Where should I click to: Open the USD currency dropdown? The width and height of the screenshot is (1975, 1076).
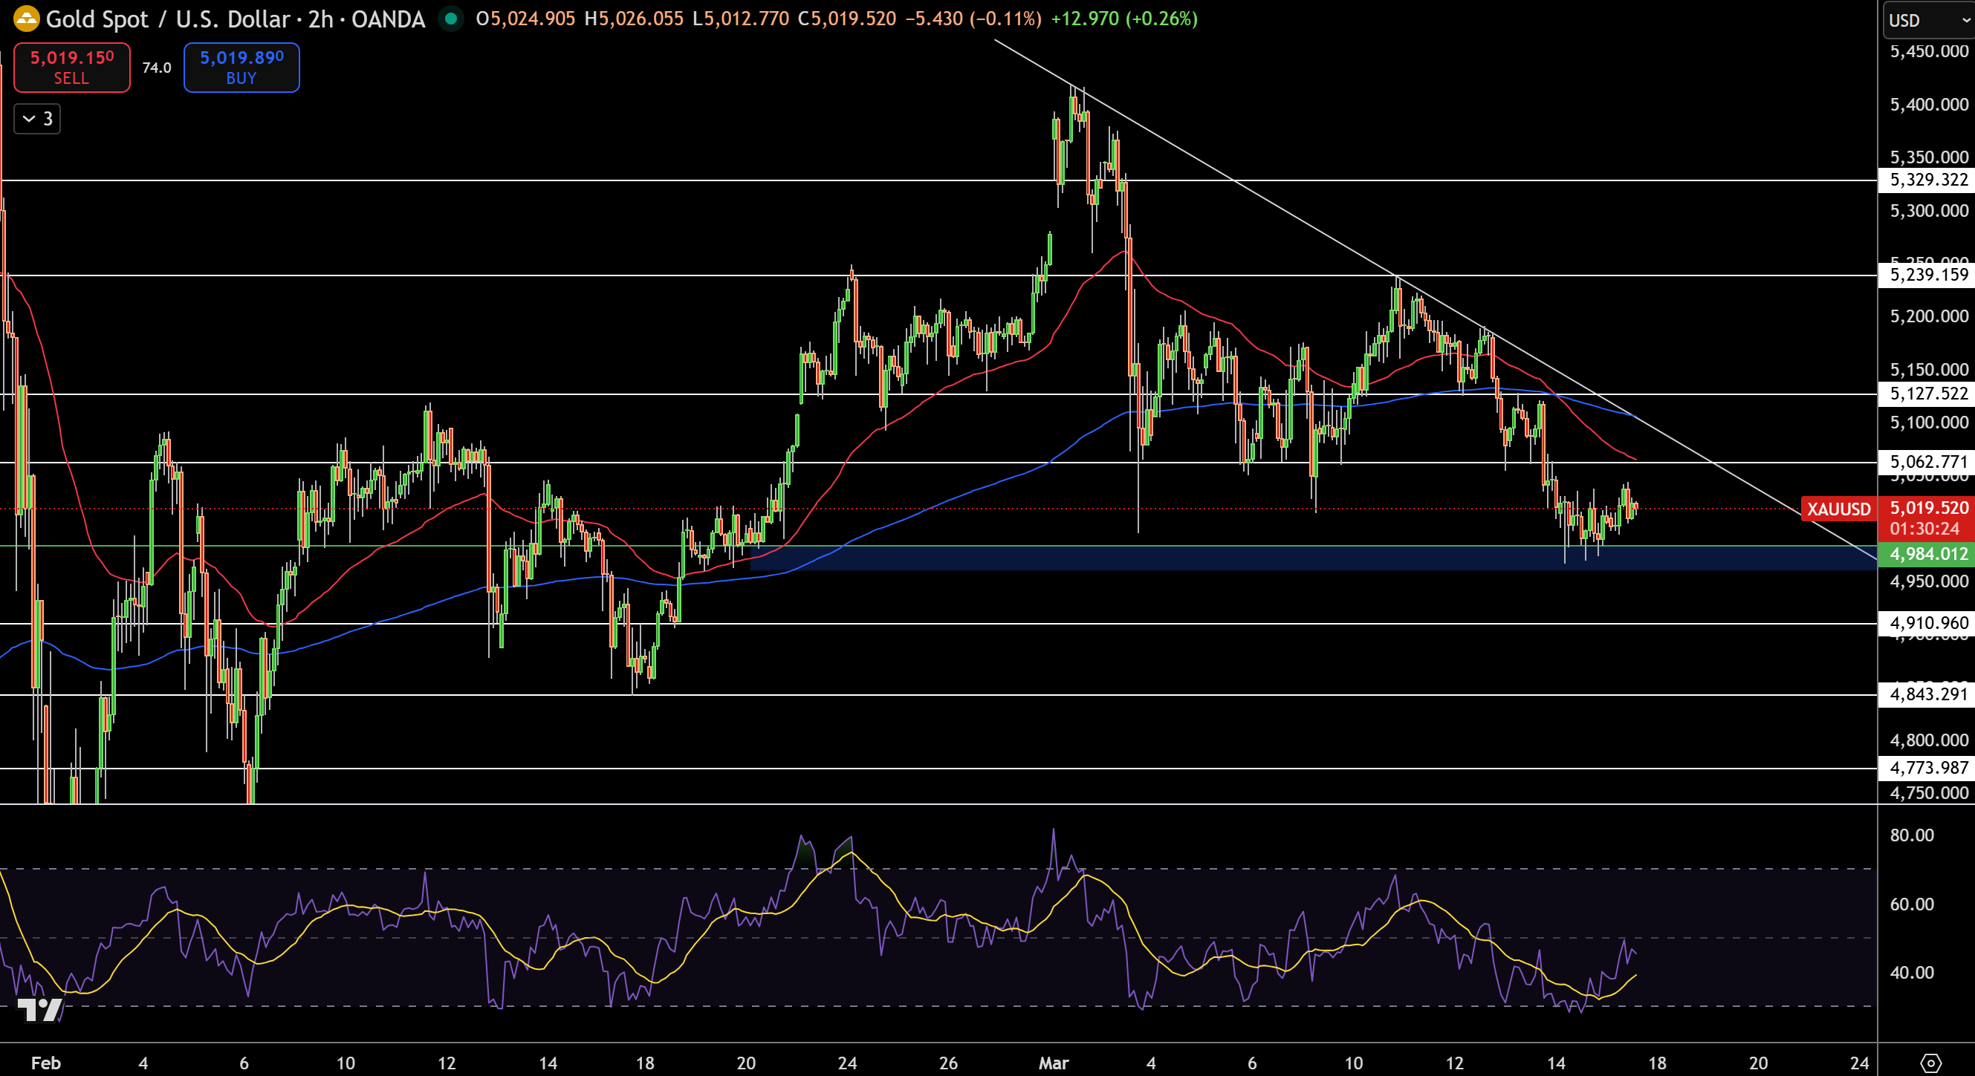tap(1927, 21)
